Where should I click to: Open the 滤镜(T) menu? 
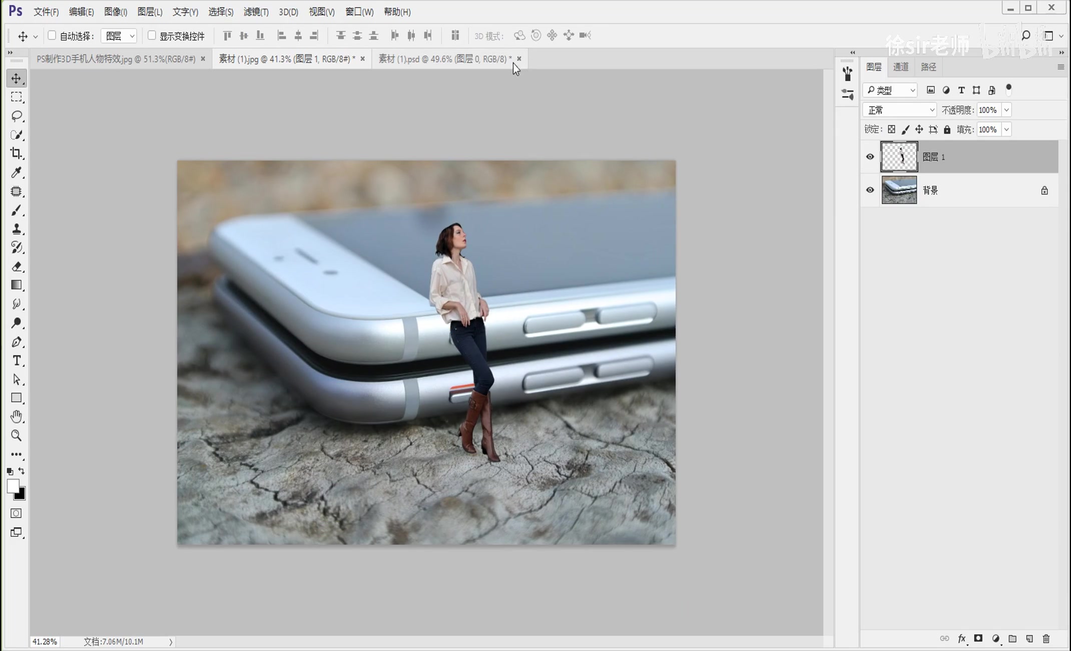tap(256, 12)
